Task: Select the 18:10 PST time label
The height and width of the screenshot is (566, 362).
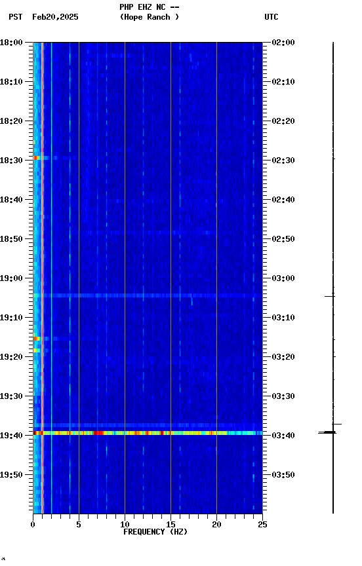Action: (11, 82)
